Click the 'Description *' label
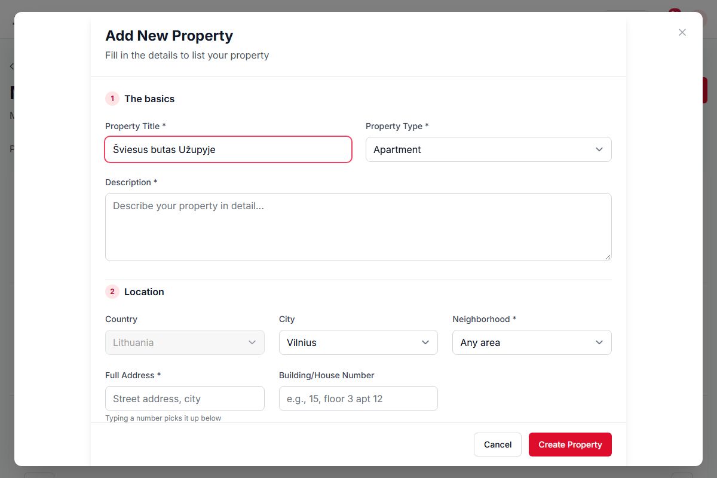This screenshot has width=717, height=478. (x=131, y=182)
